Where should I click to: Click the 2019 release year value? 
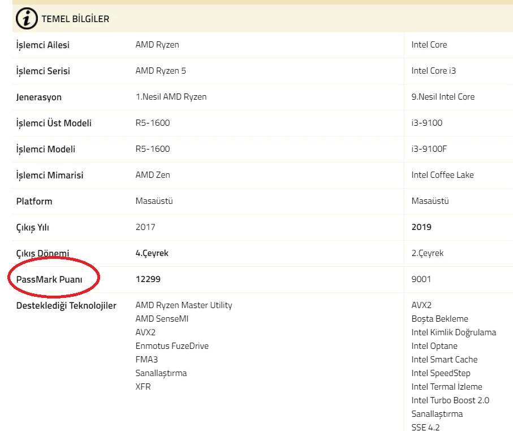point(421,227)
